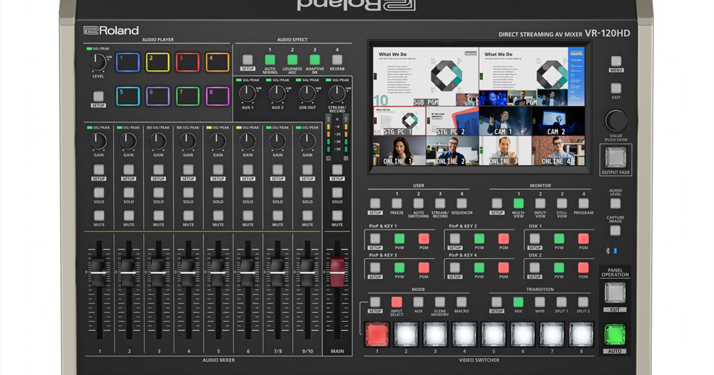Click the EXIT button beside the display
The height and width of the screenshot is (375, 714).
(x=616, y=88)
